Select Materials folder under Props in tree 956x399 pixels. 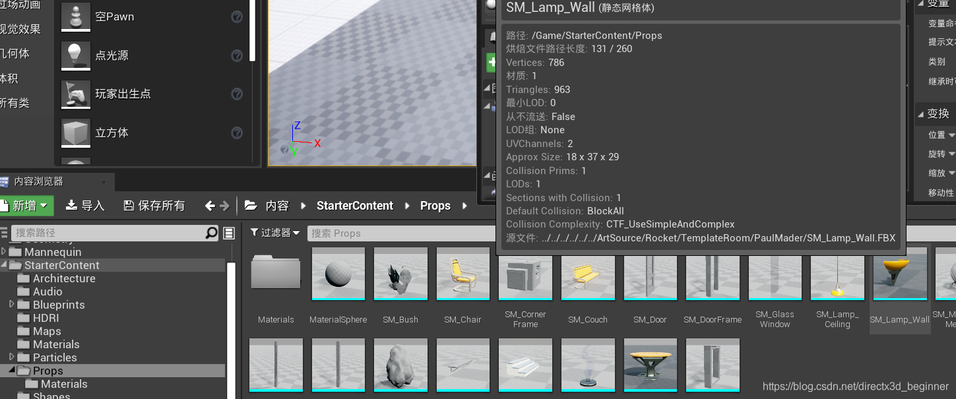click(64, 384)
